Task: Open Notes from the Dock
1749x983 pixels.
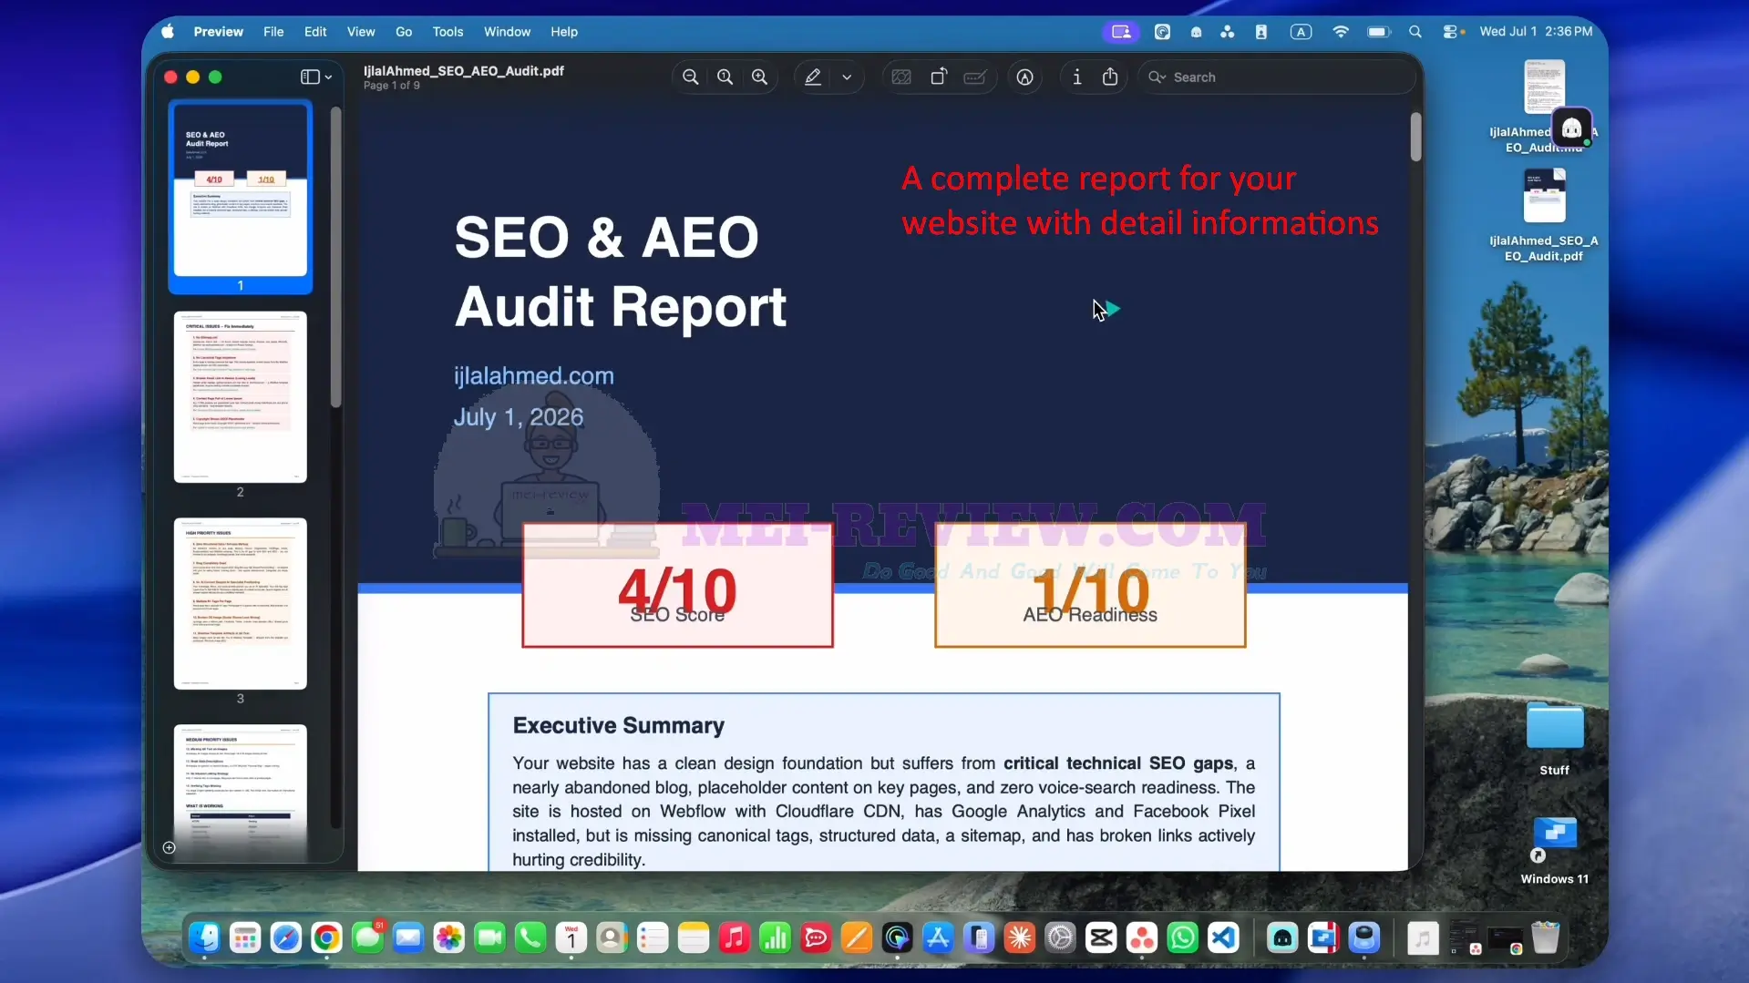Action: tap(694, 937)
